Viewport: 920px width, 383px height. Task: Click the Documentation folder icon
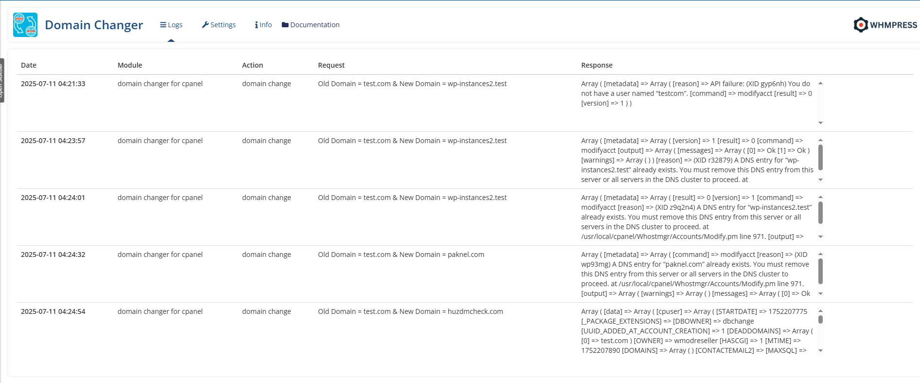pyautogui.click(x=285, y=25)
